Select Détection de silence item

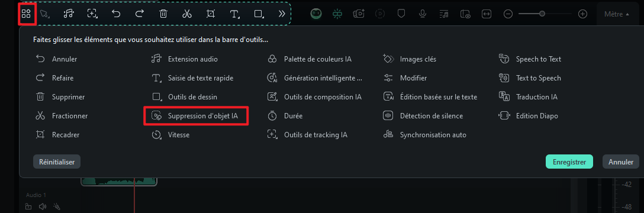click(423, 116)
